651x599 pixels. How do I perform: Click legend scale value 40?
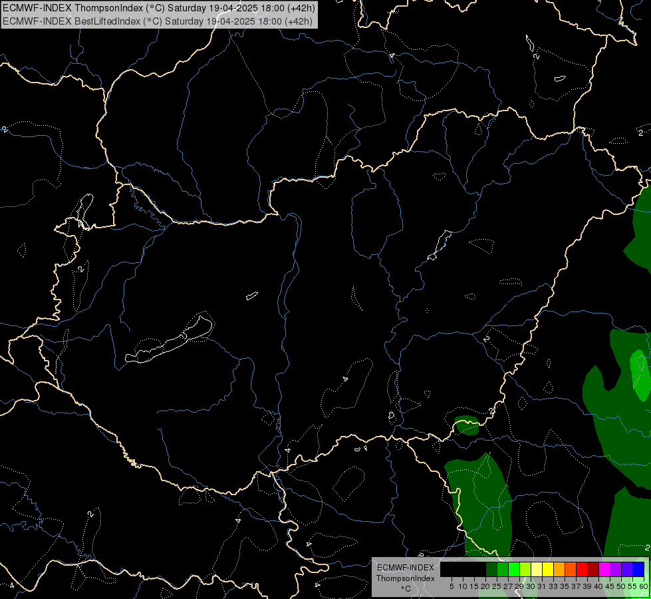coord(598,586)
